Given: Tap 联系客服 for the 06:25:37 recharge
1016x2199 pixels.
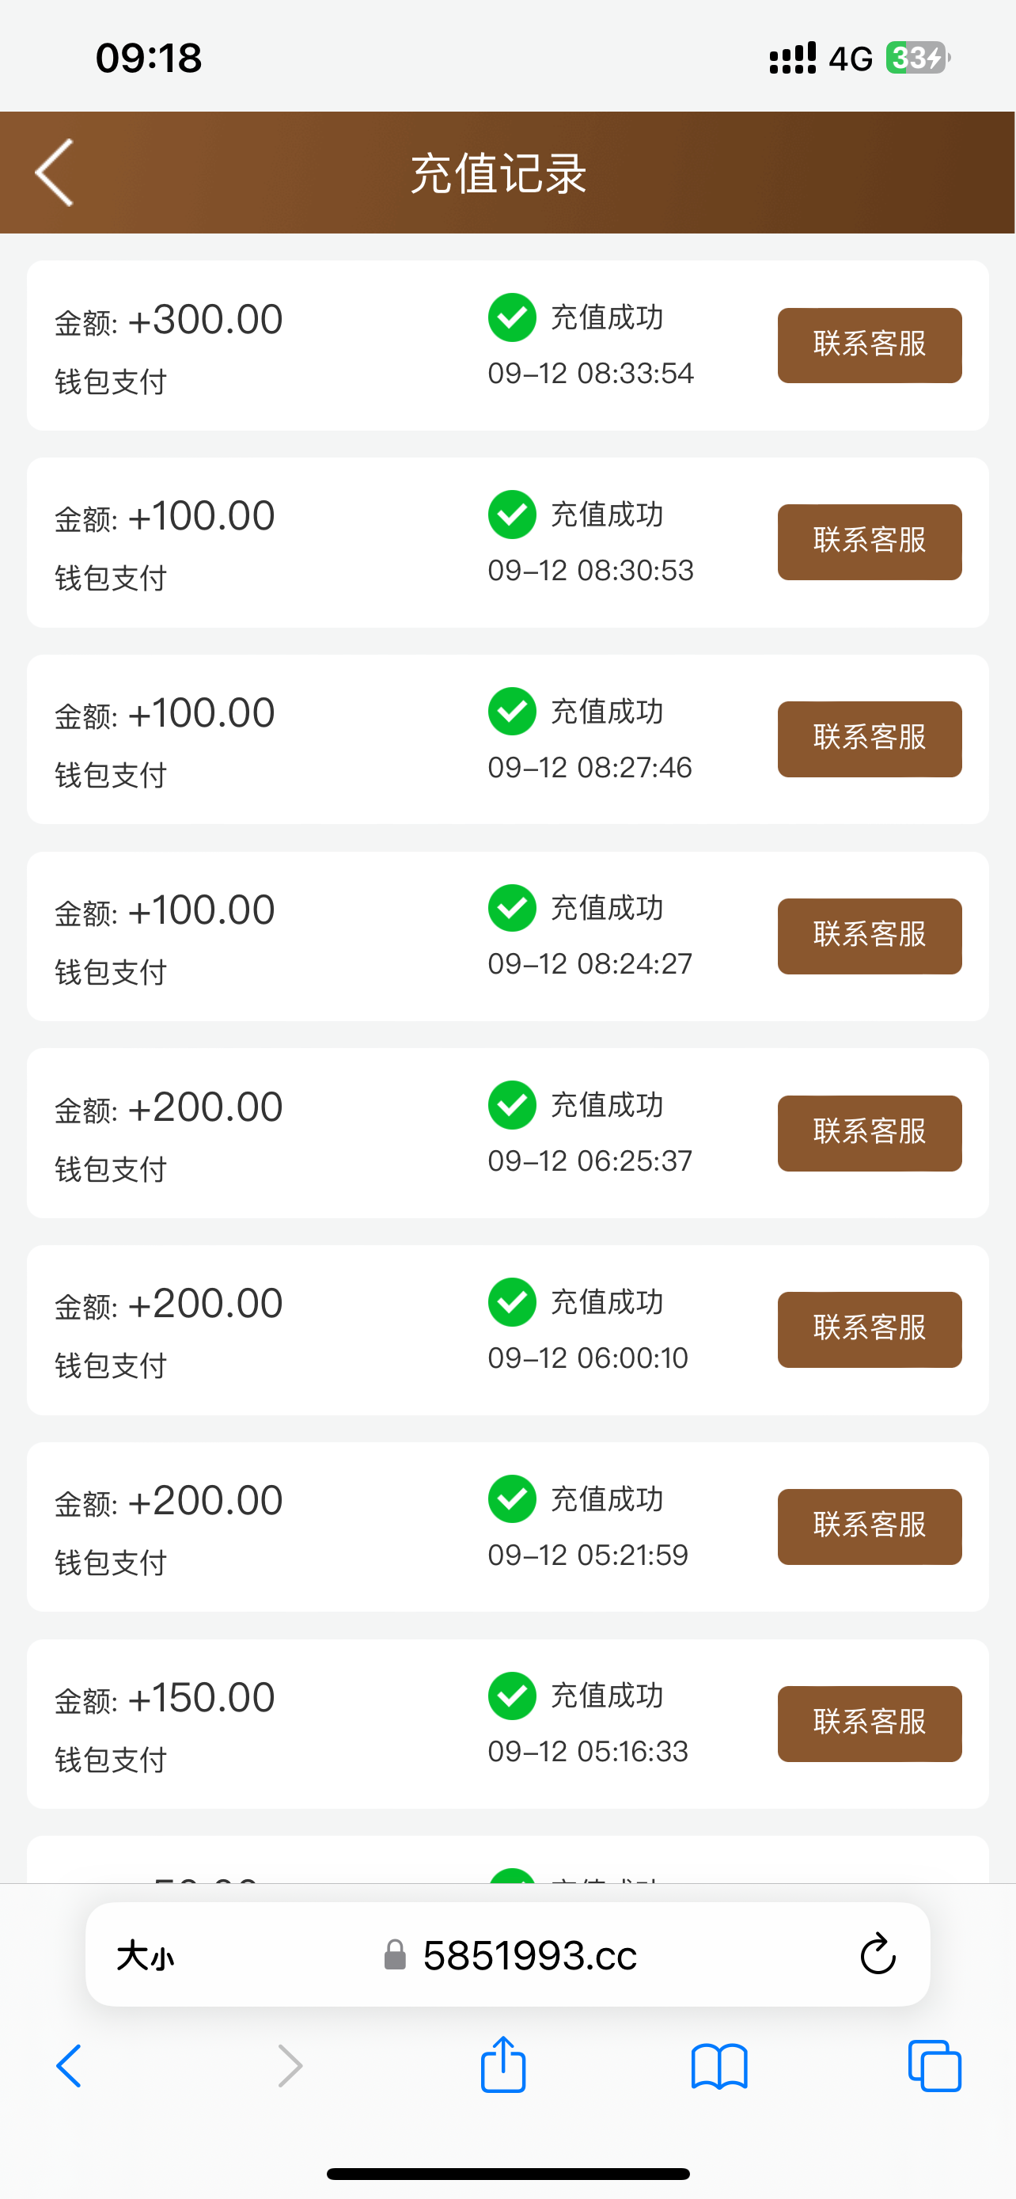Looking at the screenshot, I should pos(870,1133).
